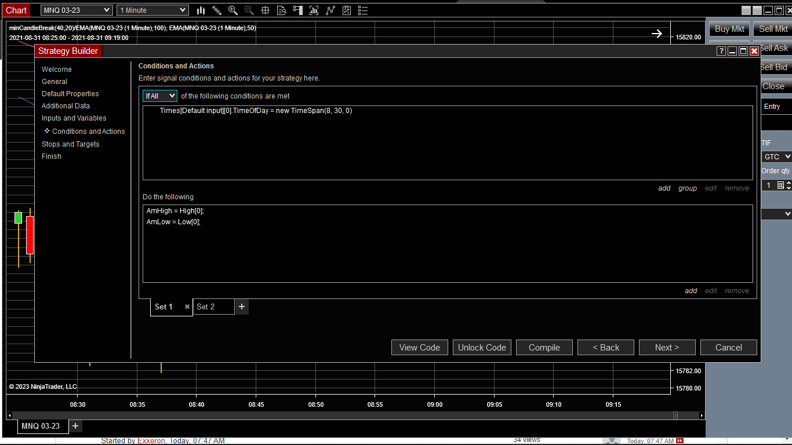Click the actions remove link
The image size is (792, 445).
click(737, 291)
